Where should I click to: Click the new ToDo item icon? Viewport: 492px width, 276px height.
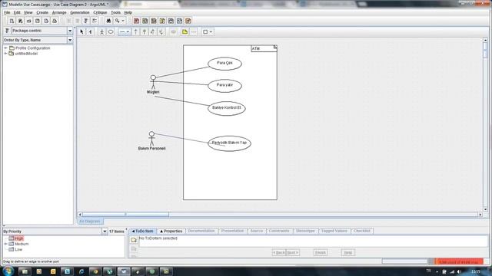[x=134, y=240]
